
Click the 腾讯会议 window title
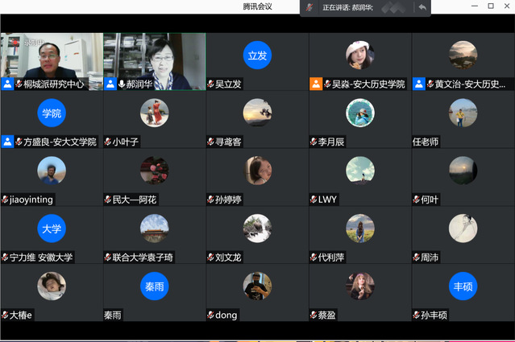click(257, 6)
